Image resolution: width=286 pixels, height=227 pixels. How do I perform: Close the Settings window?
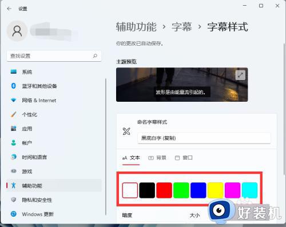pos(277,6)
